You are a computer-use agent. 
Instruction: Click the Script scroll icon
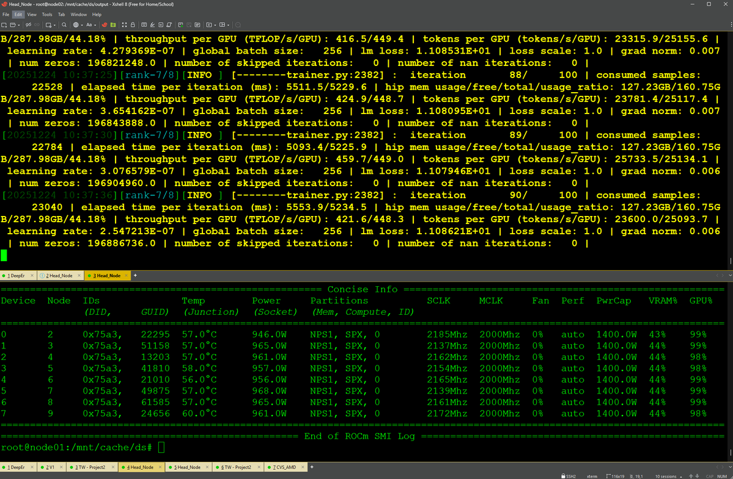point(169,25)
